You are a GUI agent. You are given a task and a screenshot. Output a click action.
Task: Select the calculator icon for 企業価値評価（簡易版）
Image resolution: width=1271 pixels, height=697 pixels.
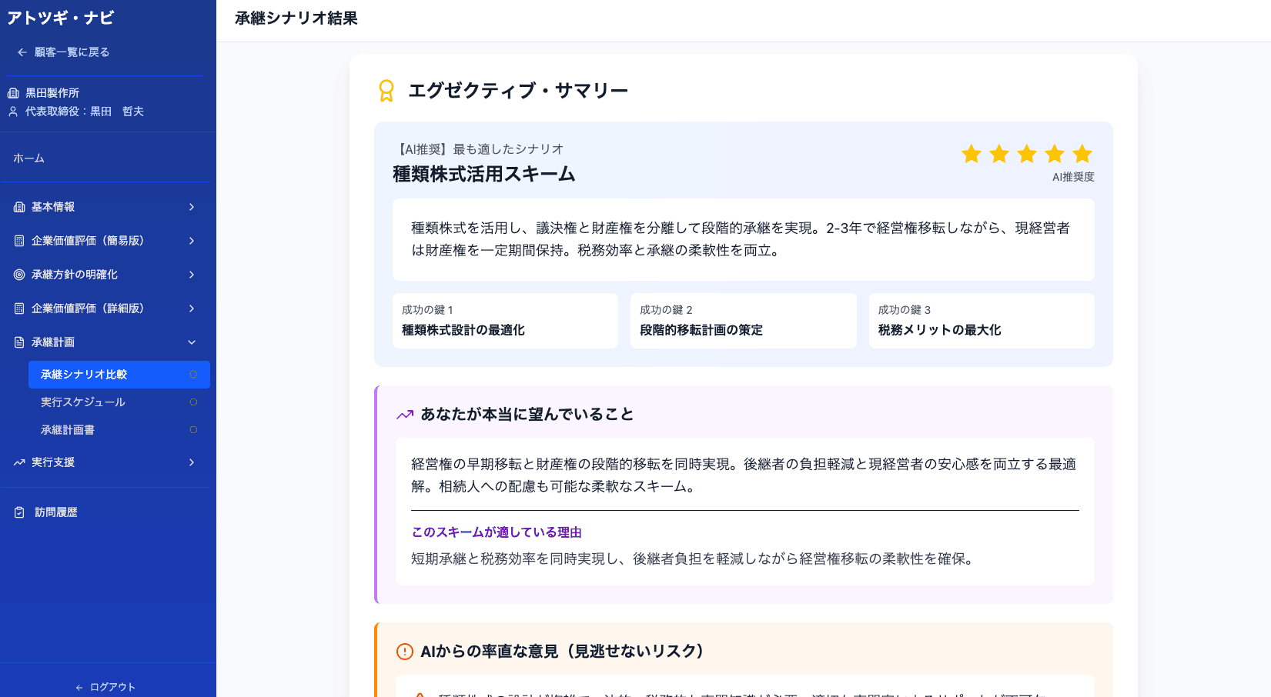(17, 240)
